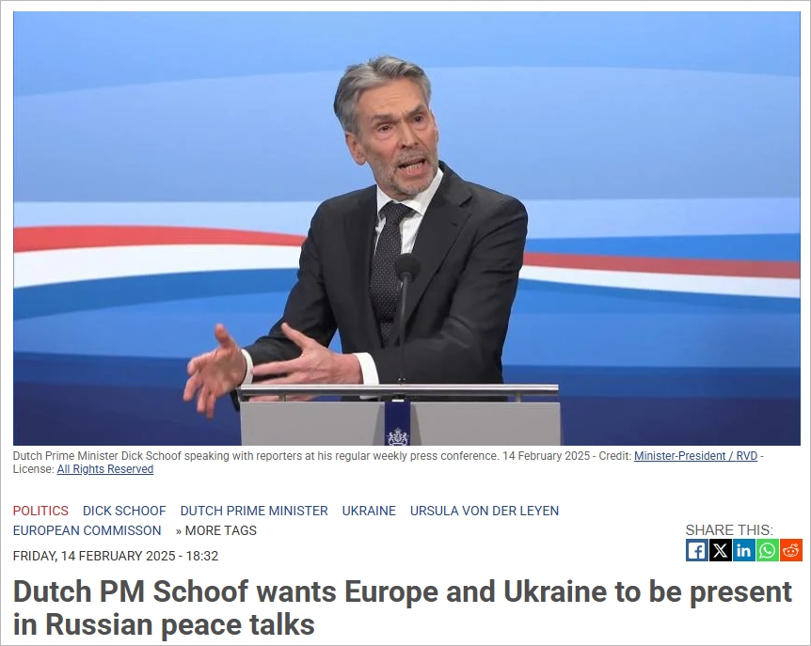Open the EUROPEAN COMMISSON tag

87,530
